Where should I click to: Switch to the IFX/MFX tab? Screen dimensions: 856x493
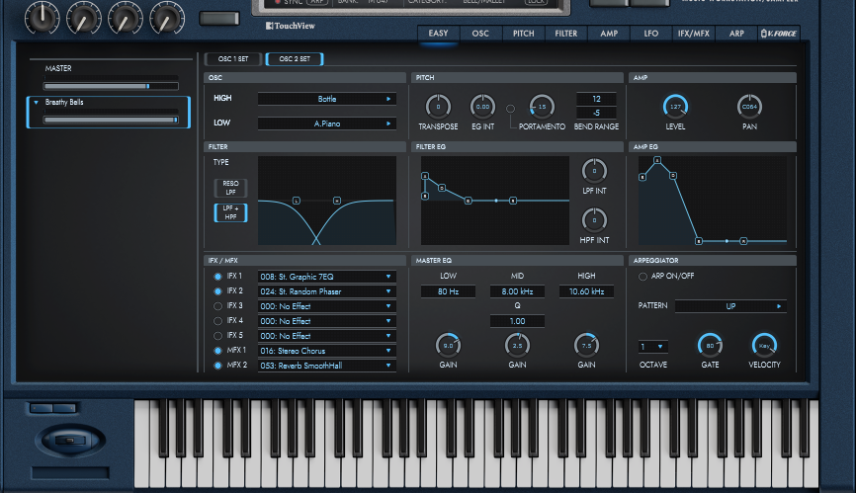[693, 34]
